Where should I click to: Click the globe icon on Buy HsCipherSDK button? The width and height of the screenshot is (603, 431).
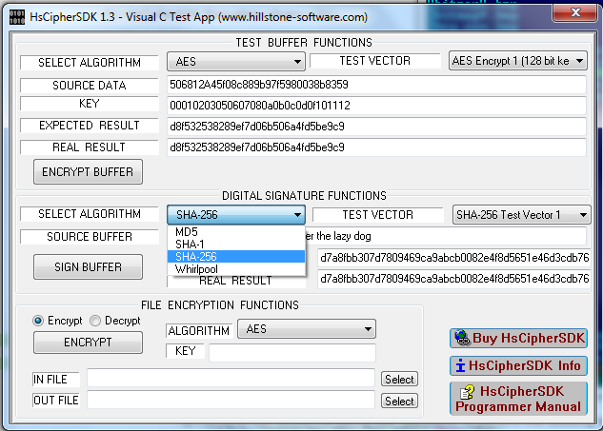point(462,338)
